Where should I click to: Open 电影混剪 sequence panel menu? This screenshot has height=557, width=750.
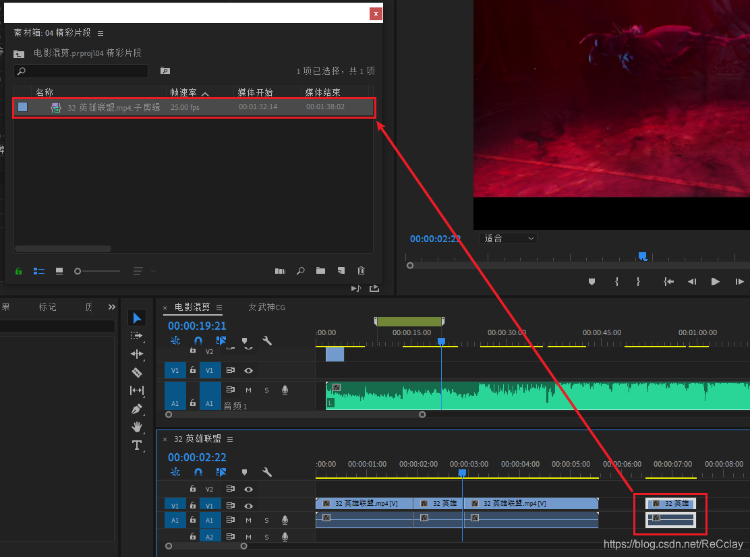click(219, 307)
